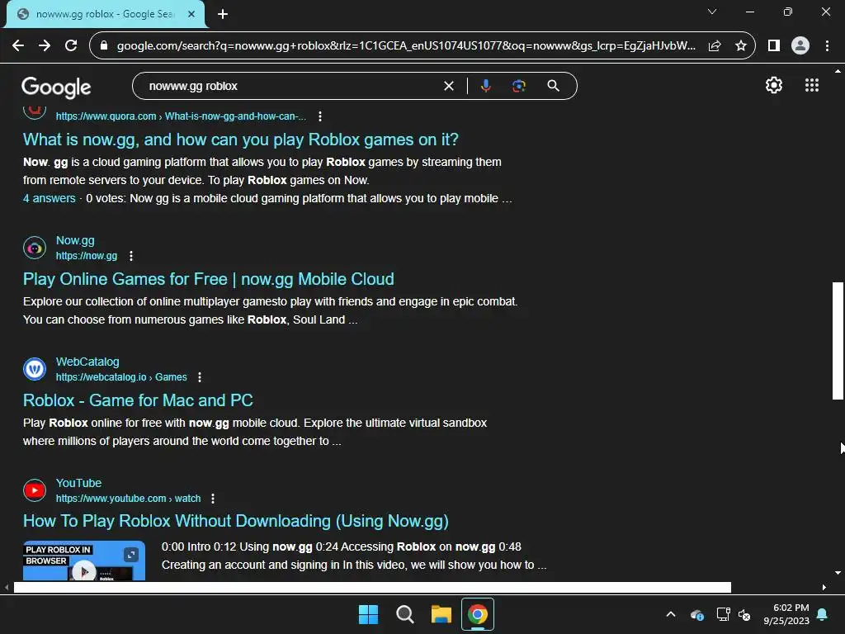Open Google quick settings gear

774,85
